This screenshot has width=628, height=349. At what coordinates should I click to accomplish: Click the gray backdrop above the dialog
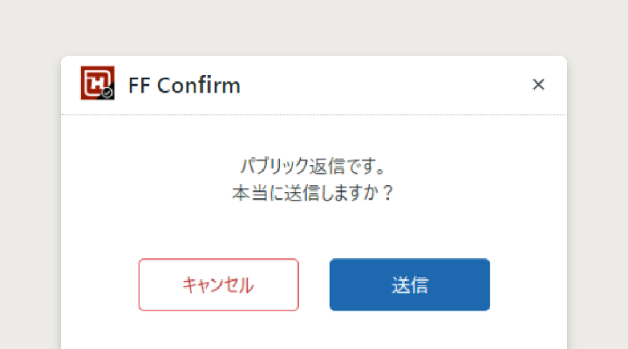[314, 26]
